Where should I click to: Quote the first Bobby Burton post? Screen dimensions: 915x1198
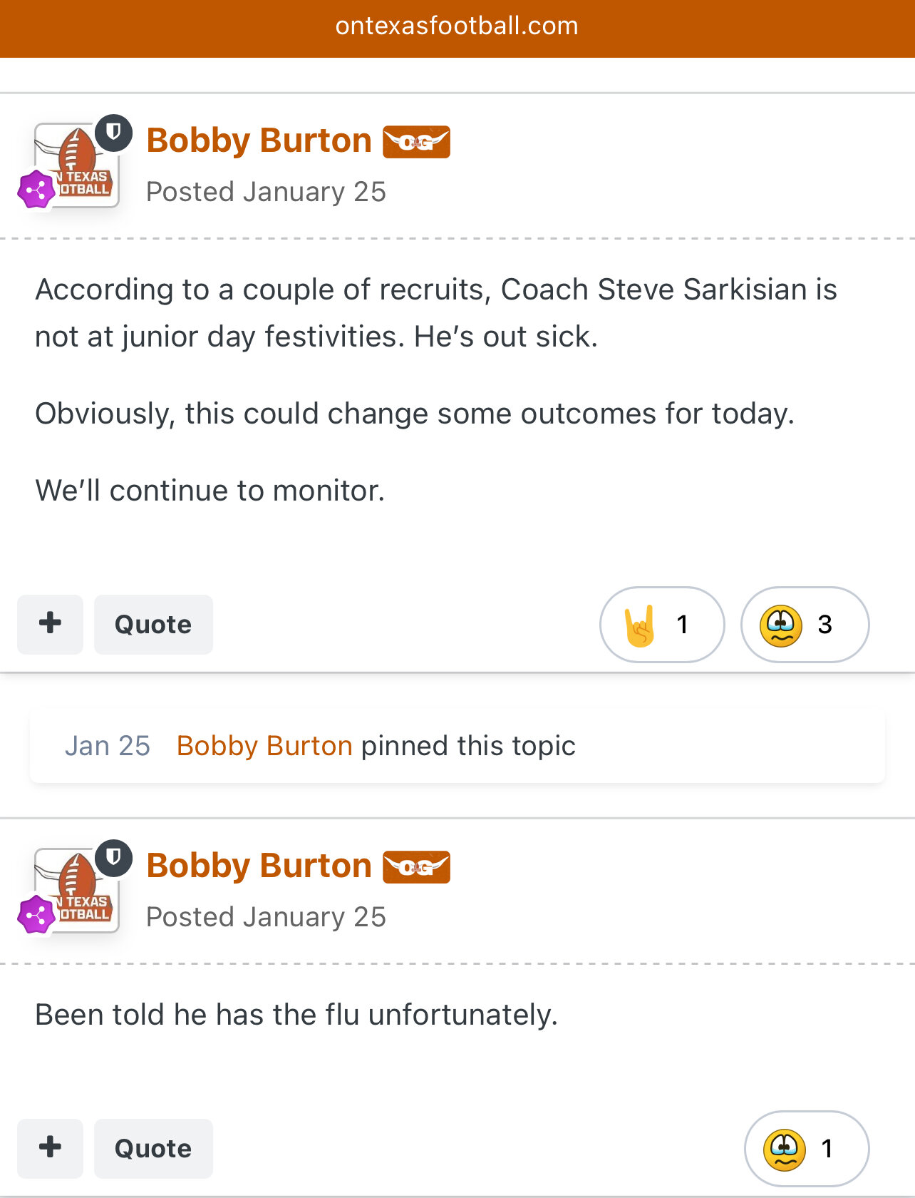[x=153, y=625]
